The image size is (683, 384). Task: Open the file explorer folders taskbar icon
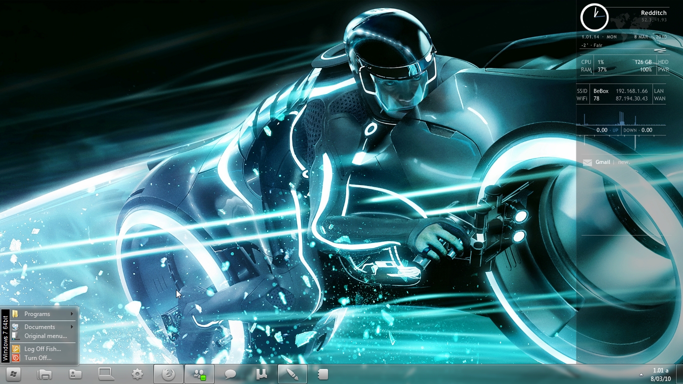tap(44, 374)
